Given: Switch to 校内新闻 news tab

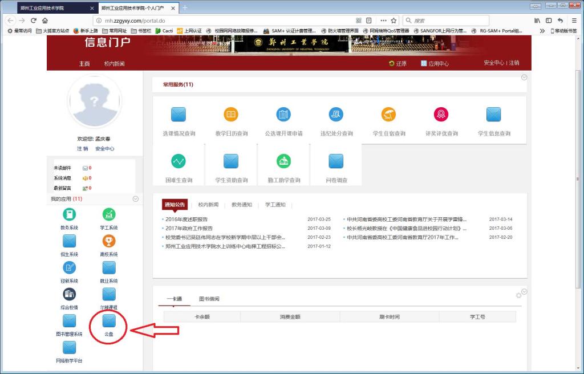Looking at the screenshot, I should click(208, 205).
